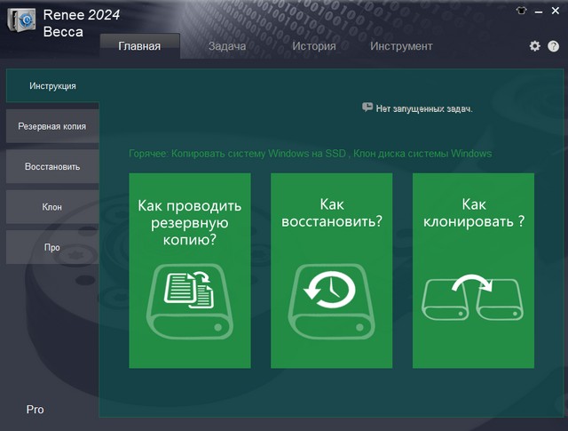Screen dimensions: 568x431
Task: Click the restore clock drive icon
Action: tap(331, 302)
